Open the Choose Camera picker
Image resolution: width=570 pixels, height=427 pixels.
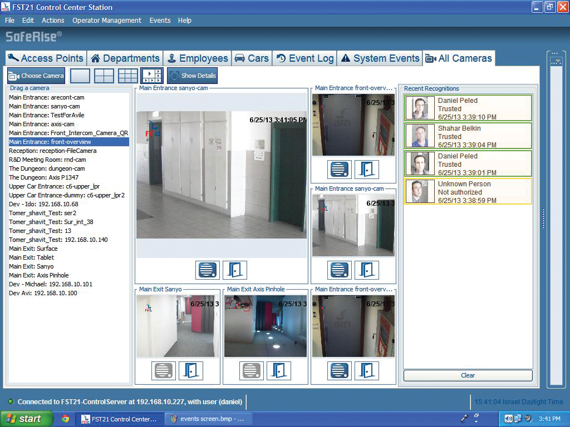[36, 76]
